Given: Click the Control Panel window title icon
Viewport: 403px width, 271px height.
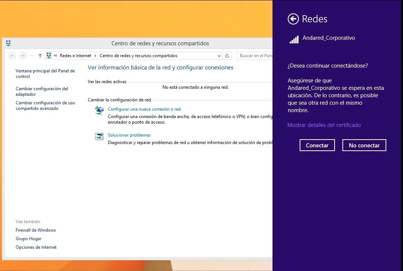Looking at the screenshot, I should click(9, 43).
